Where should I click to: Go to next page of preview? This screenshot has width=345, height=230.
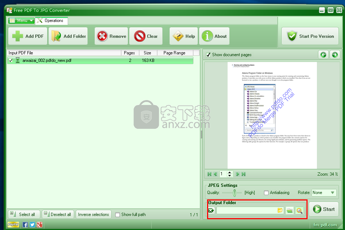tap(237, 174)
